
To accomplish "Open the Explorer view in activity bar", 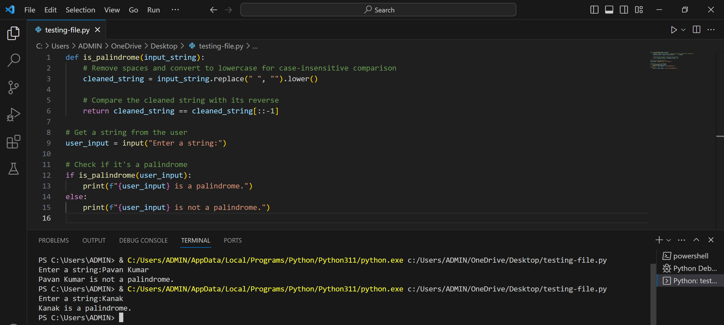I will click(13, 33).
